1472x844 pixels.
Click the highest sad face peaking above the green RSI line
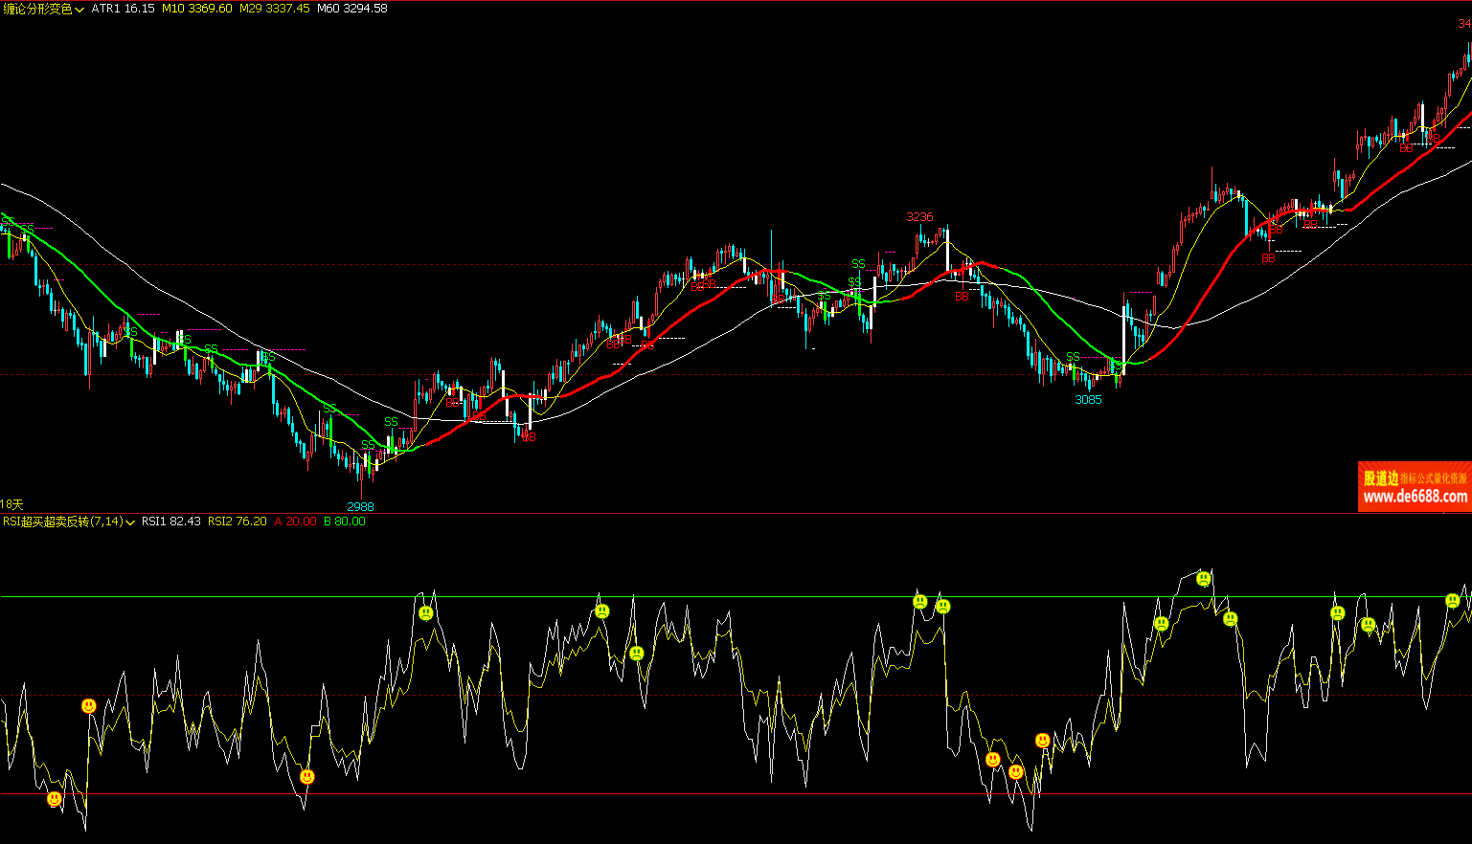point(1204,578)
